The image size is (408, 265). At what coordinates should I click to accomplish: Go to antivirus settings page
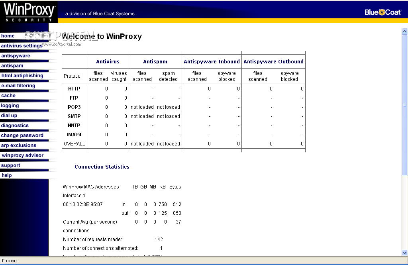[x=22, y=46]
